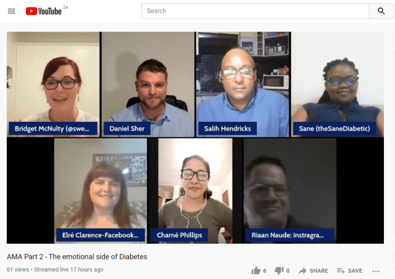395x279 pixels.
Task: Dislike the video with thumbs-down icon
Action: (279, 271)
